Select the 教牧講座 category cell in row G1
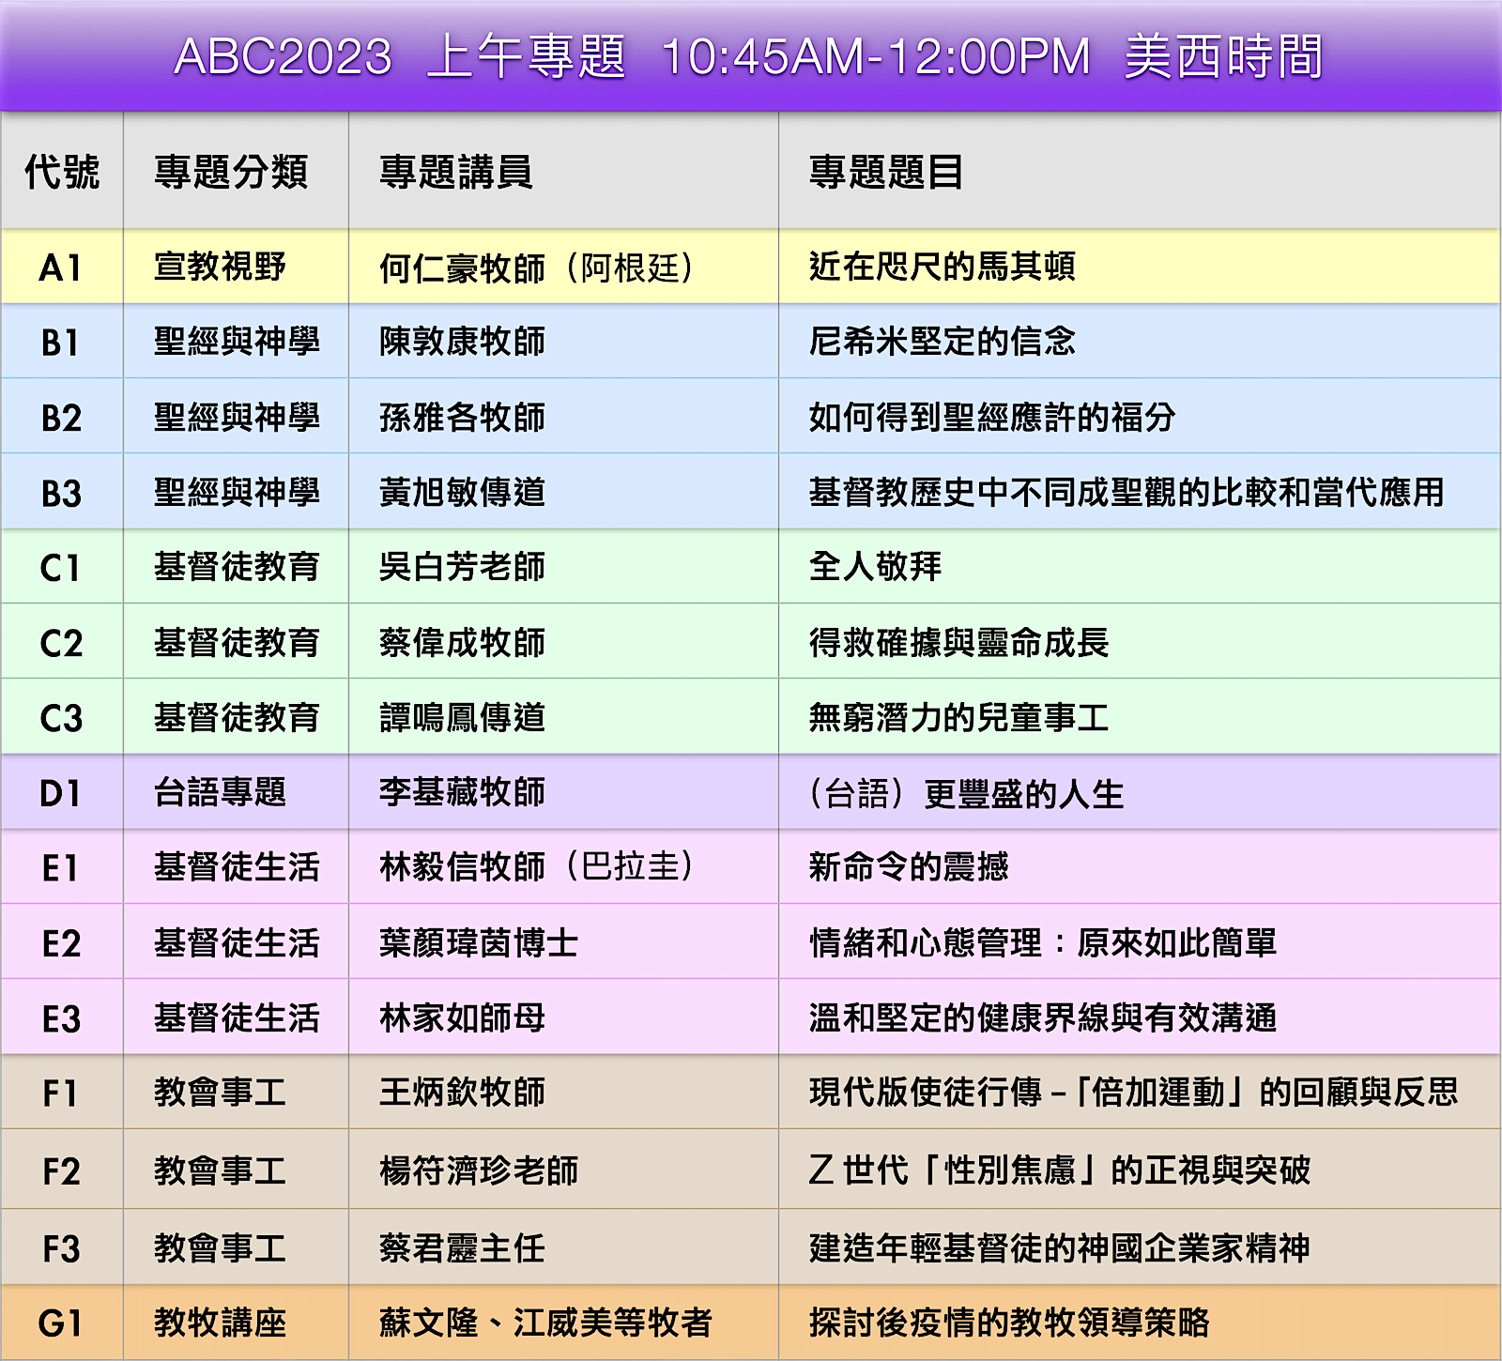Viewport: 1502px width, 1361px height. click(x=221, y=1323)
